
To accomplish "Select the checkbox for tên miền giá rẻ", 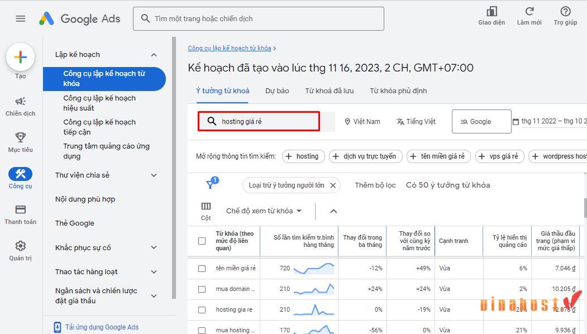I will [202, 268].
